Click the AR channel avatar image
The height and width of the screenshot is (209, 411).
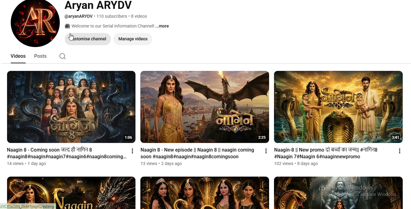pos(35,23)
